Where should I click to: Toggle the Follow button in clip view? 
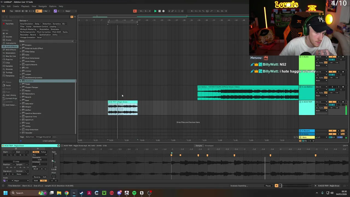pos(43,152)
